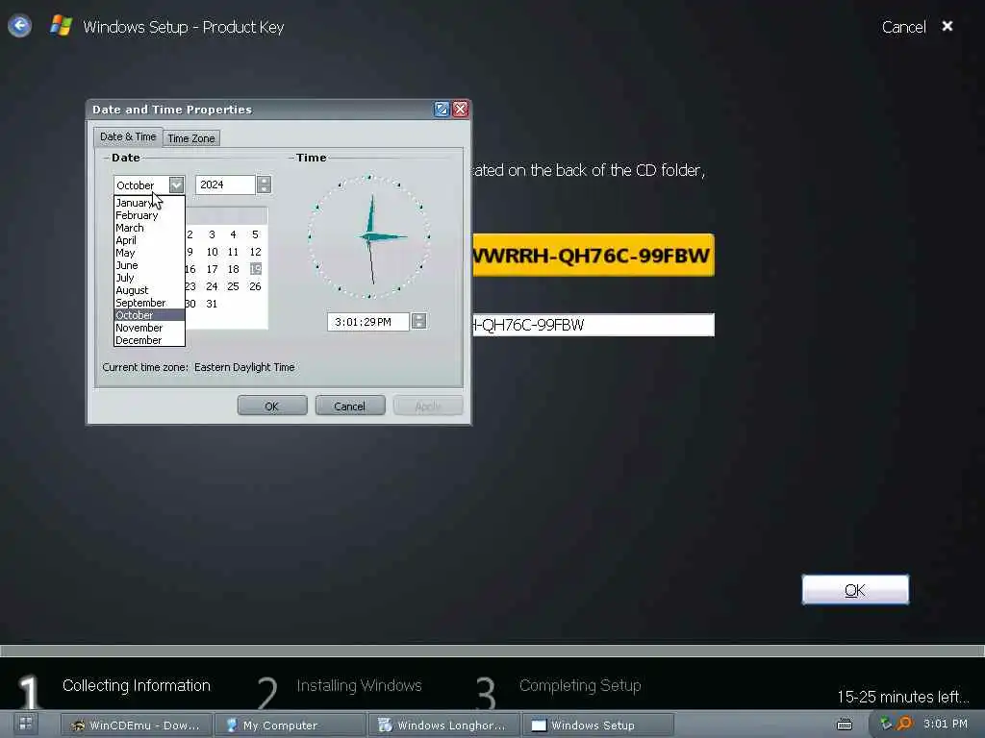This screenshot has width=985, height=738.
Task: Click OK in Date and Time Properties
Action: (272, 406)
